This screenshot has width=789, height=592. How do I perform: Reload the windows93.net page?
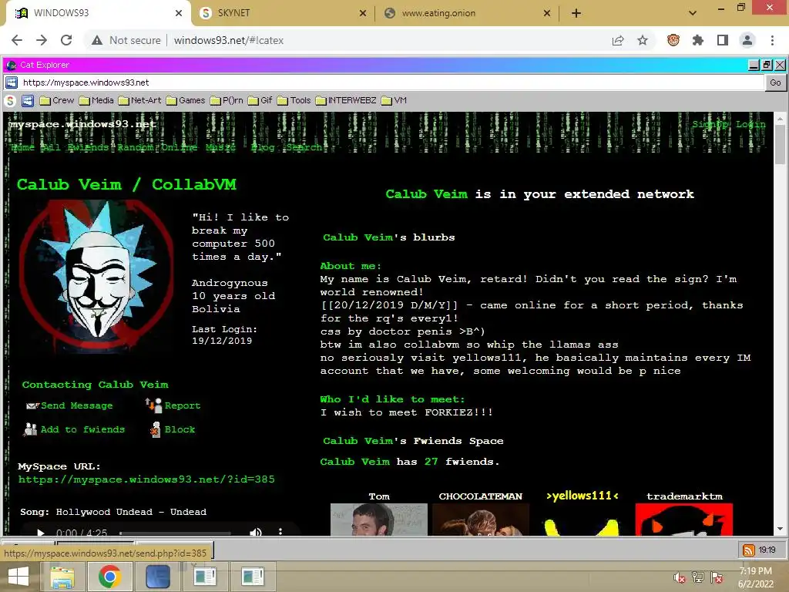click(x=66, y=40)
